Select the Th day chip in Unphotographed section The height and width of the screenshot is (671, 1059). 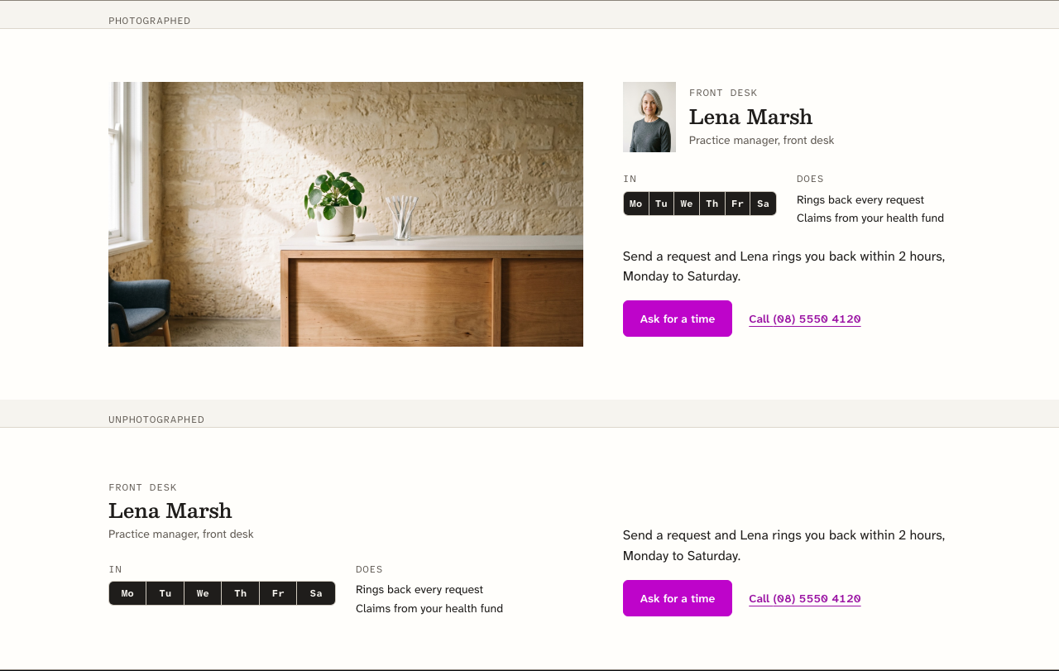(241, 593)
